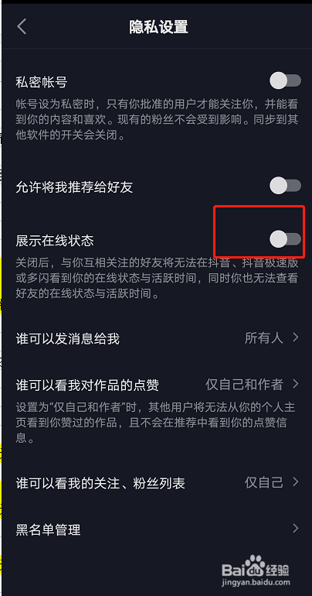The width and height of the screenshot is (312, 596).
Task: Toggle the 私密帐号 private account switch
Action: (x=286, y=81)
